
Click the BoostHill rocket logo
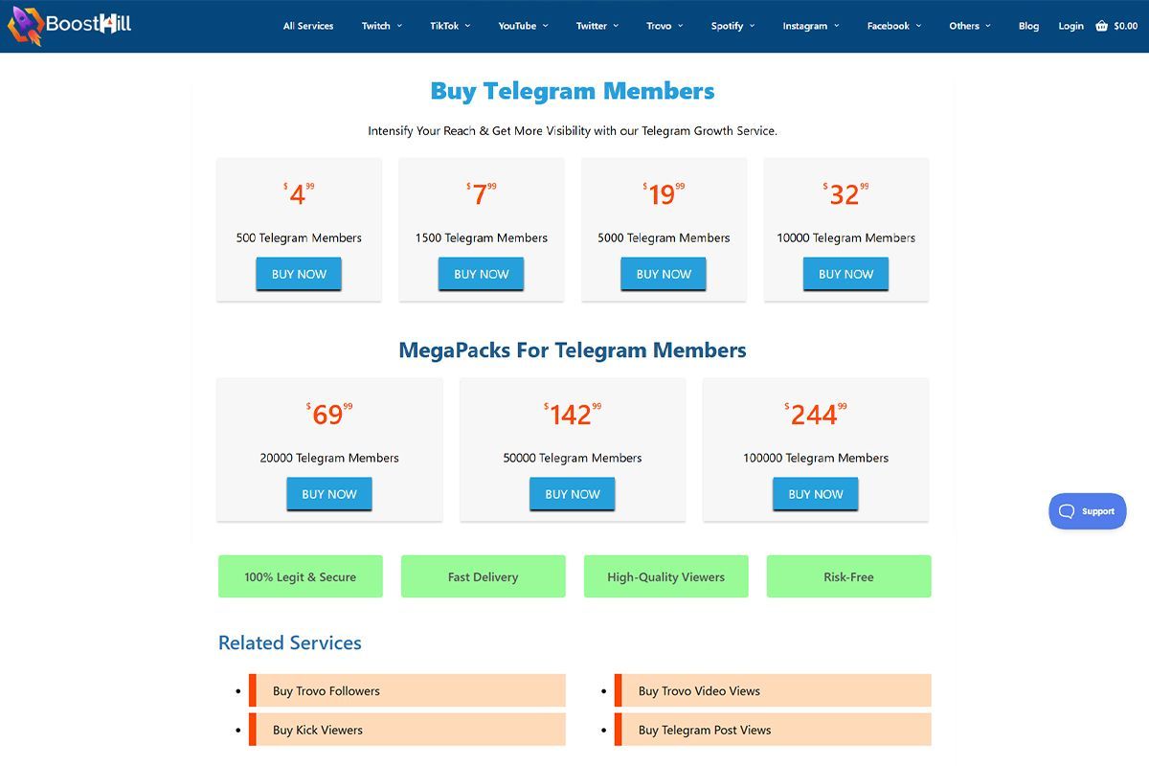(x=70, y=25)
